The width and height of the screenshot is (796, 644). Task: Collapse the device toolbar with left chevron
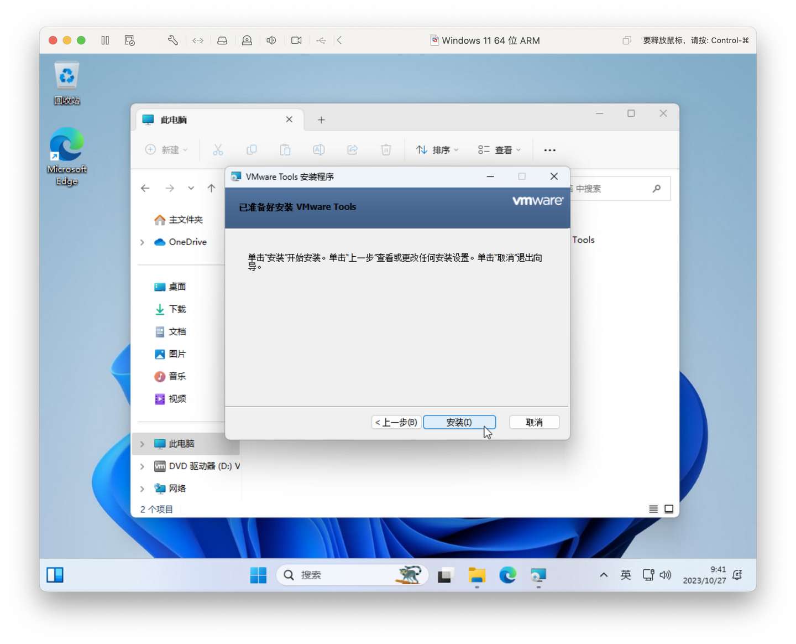(x=339, y=40)
